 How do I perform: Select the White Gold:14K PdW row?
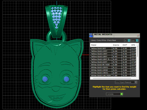click(x=113, y=75)
